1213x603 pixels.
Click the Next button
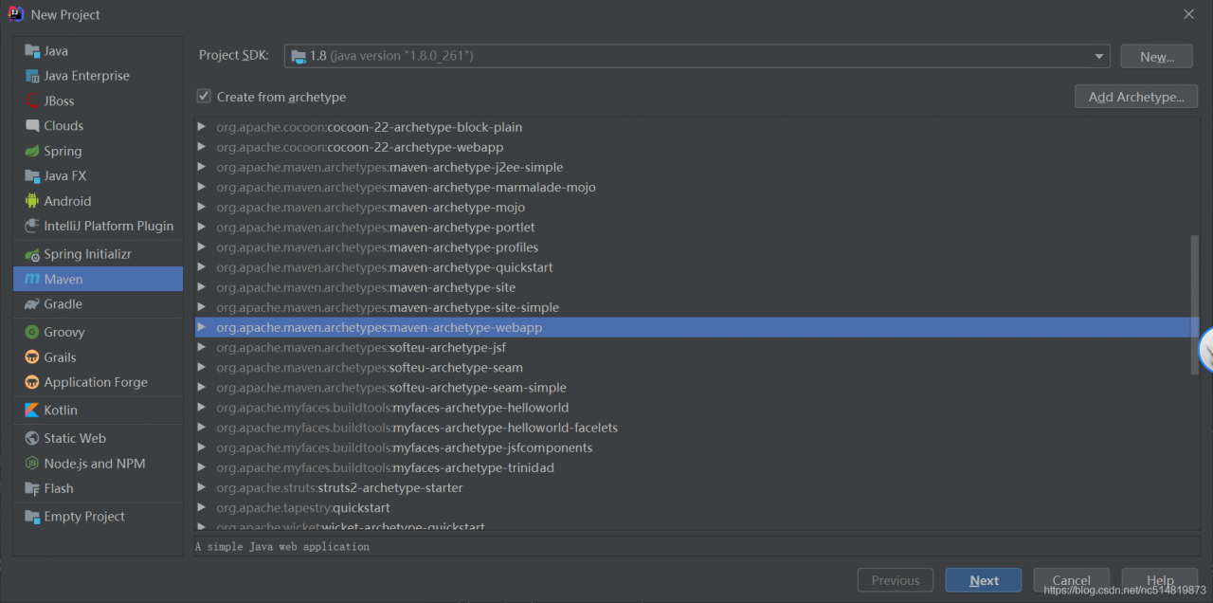coord(984,580)
